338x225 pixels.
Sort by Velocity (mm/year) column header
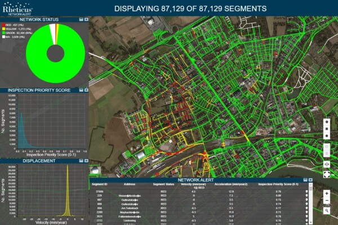(193, 184)
